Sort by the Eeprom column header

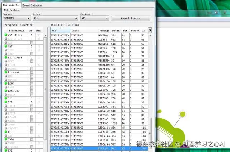click(x=135, y=30)
